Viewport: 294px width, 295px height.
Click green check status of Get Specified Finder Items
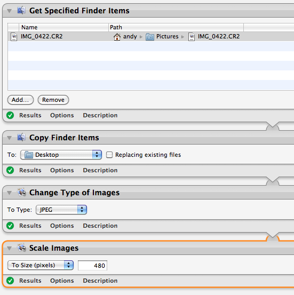point(10,115)
